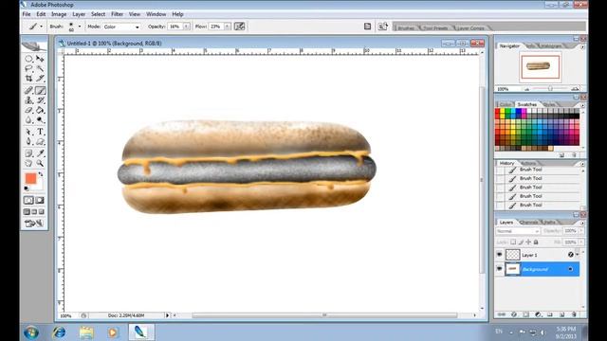607x341 pixels.
Task: Add layer mask from Layers panel
Action: coord(525,314)
